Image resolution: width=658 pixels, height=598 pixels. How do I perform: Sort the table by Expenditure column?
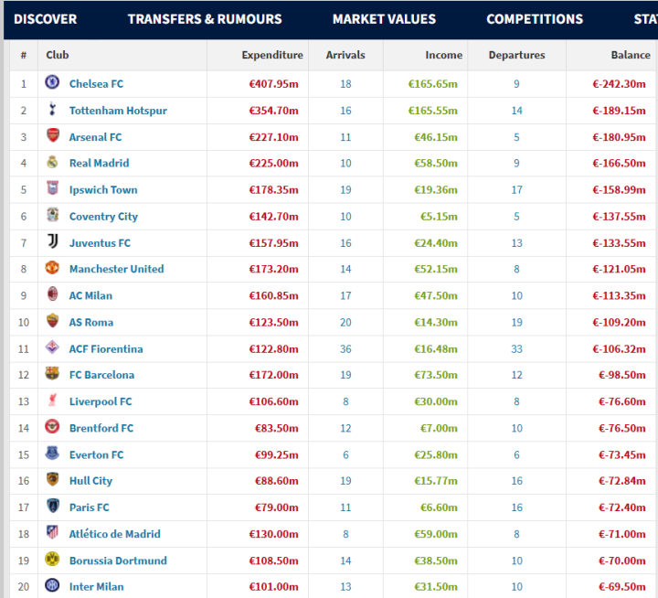(272, 55)
